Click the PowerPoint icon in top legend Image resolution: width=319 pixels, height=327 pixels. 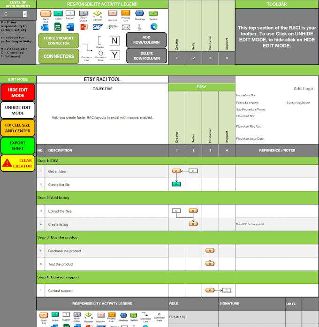pyautogui.click(x=84, y=27)
